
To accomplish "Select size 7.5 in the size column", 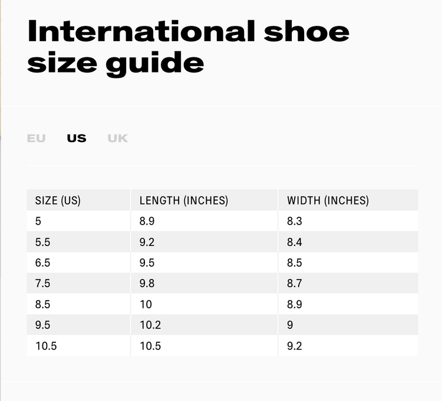I will (x=42, y=284).
